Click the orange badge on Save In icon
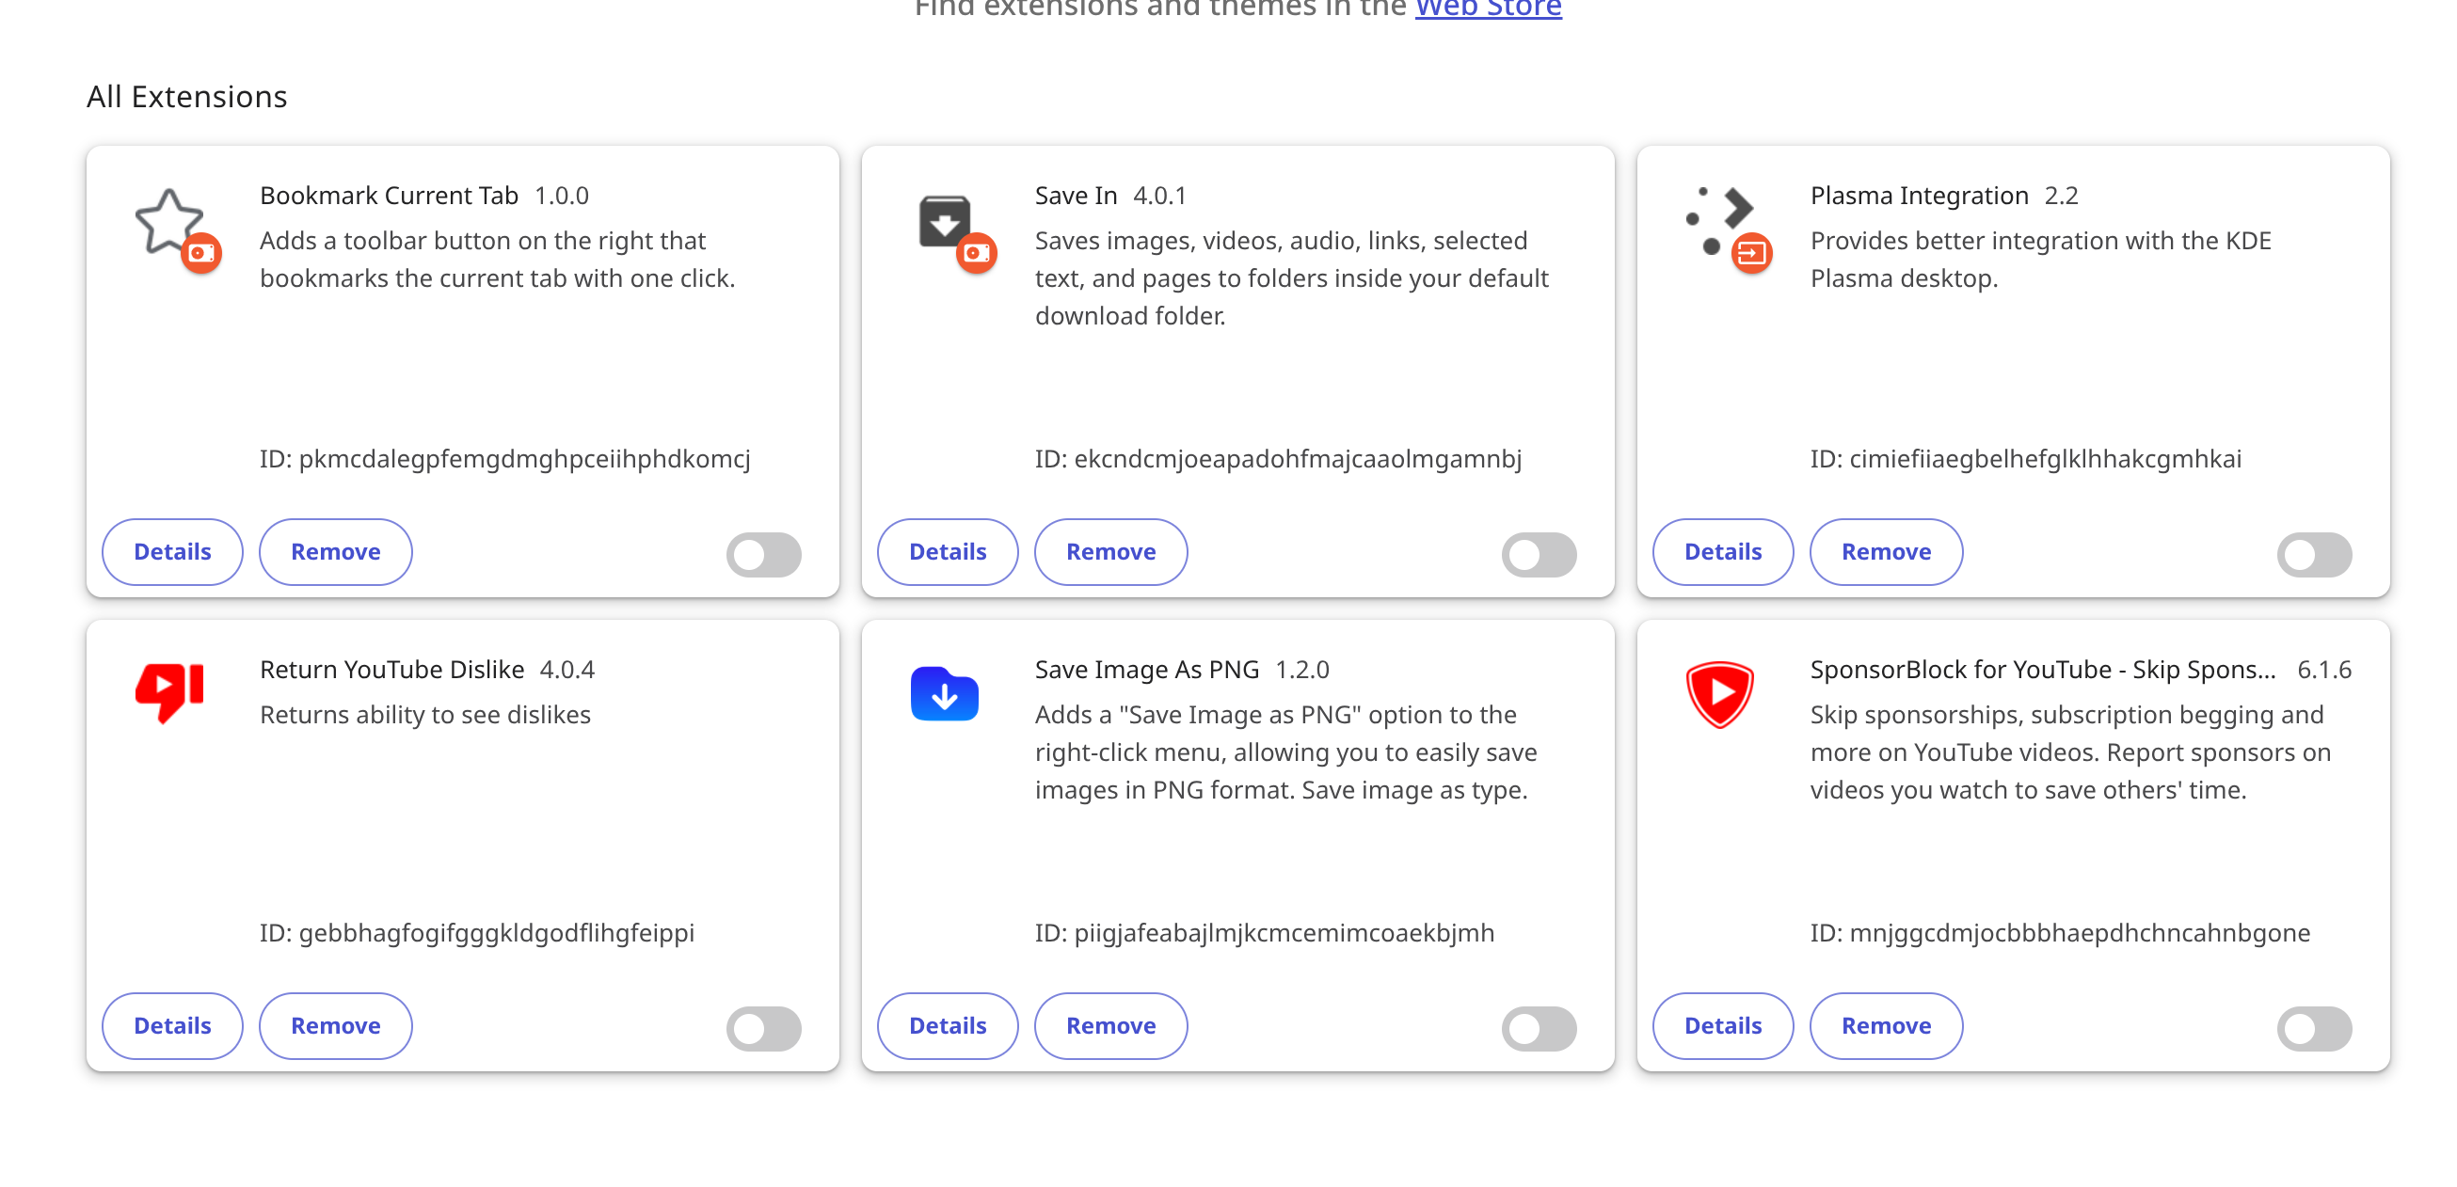The width and height of the screenshot is (2457, 1187). pos(977,254)
